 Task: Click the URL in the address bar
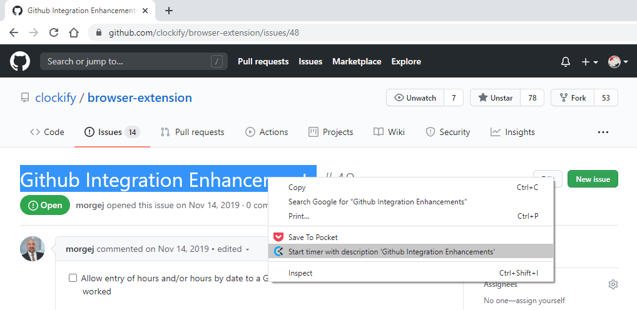point(204,33)
